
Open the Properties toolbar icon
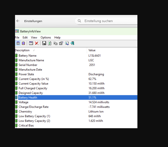point(61,43)
